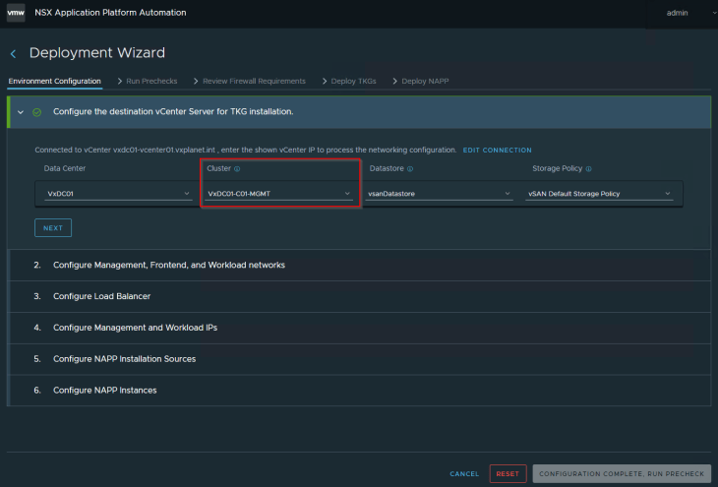The image size is (718, 487).
Task: Collapse the vCenter Server configuration section
Action: click(x=20, y=112)
